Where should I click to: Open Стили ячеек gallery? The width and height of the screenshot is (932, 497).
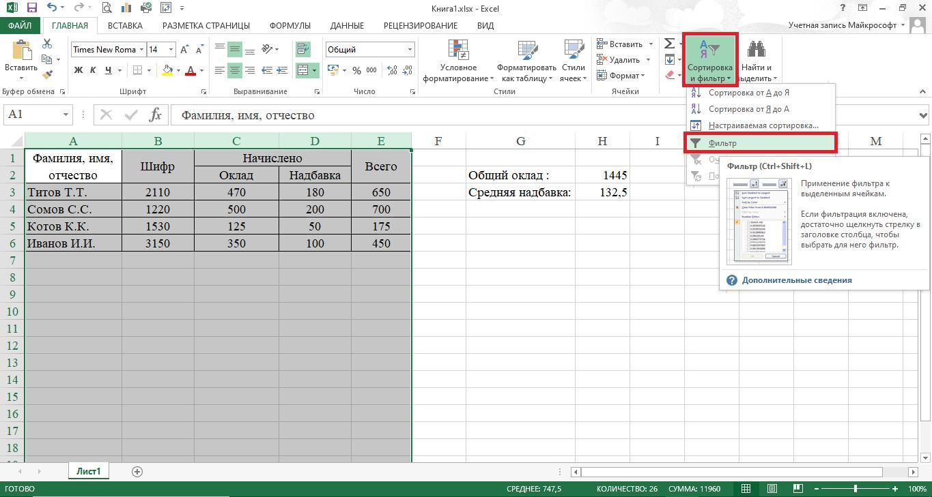(573, 61)
